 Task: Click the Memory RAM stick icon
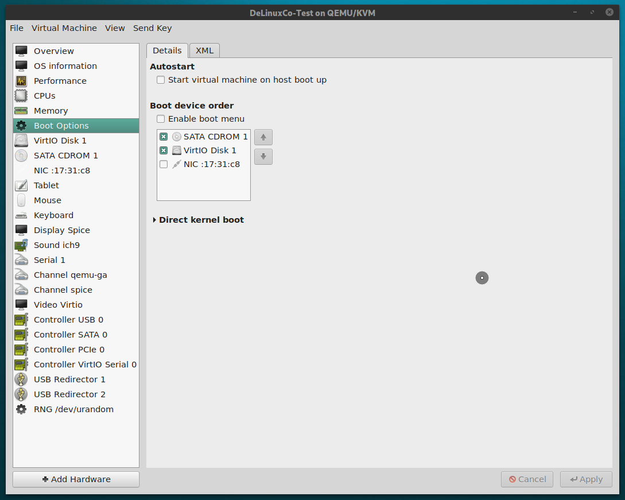pos(21,111)
